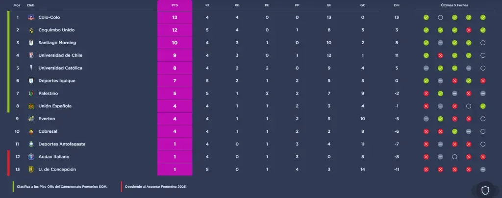
Task: Click Unión Española's latest green result icon
Action: (x=483, y=106)
